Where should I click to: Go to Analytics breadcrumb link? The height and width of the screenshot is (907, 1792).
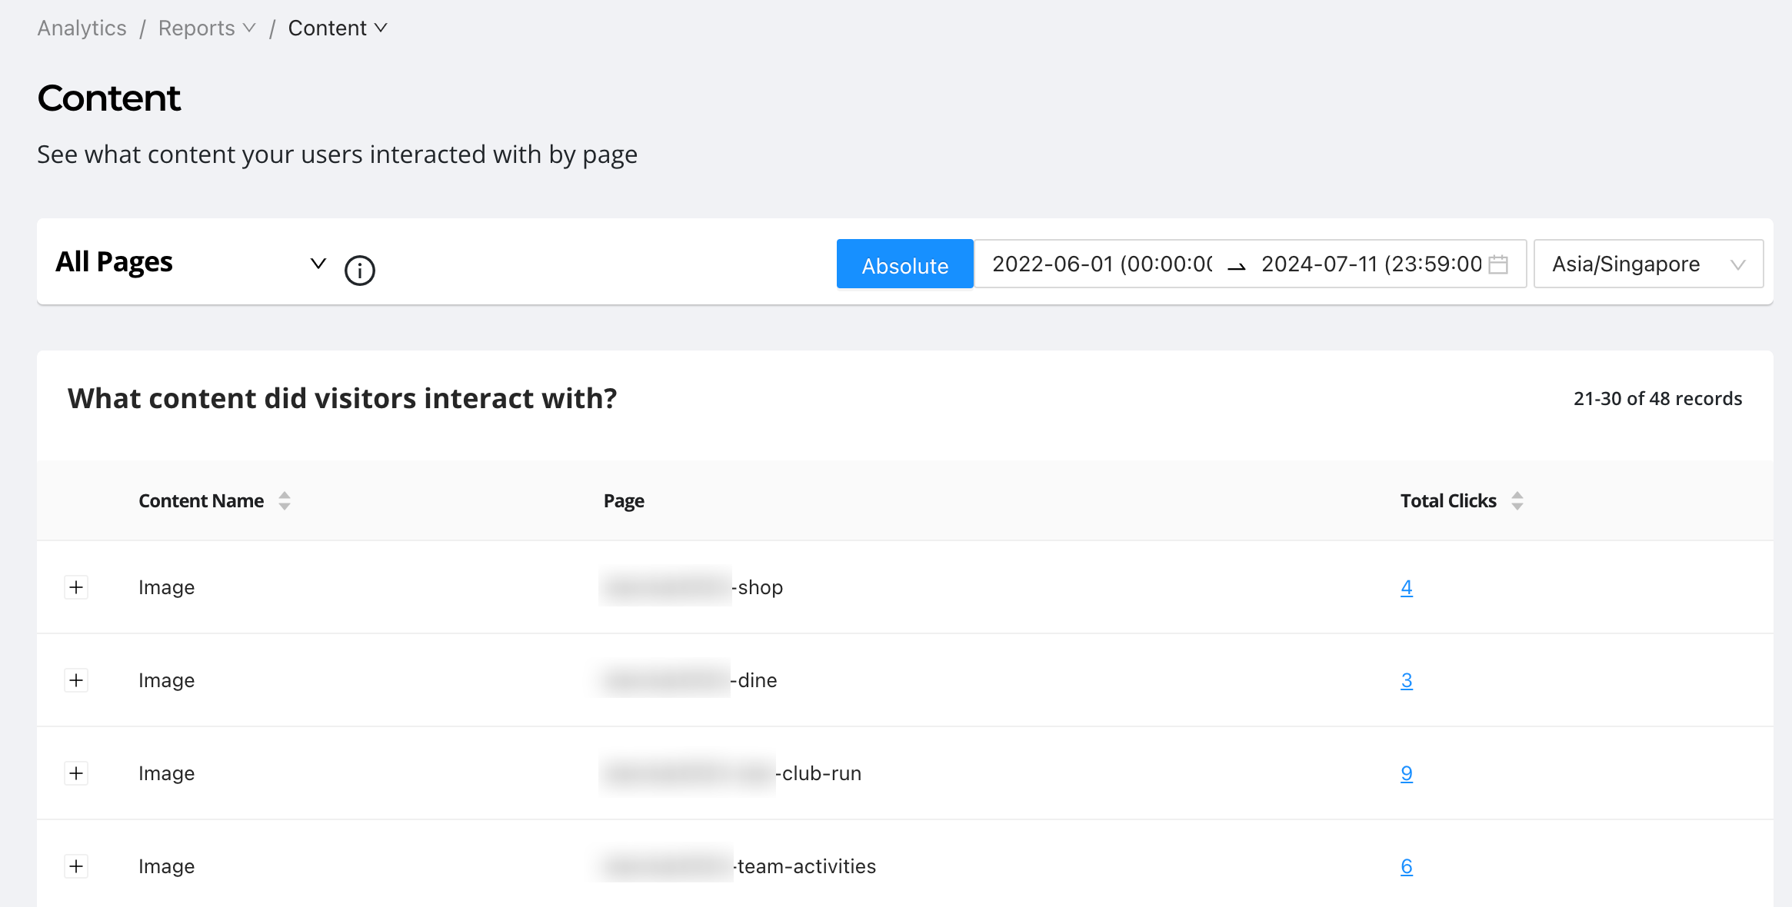point(82,28)
